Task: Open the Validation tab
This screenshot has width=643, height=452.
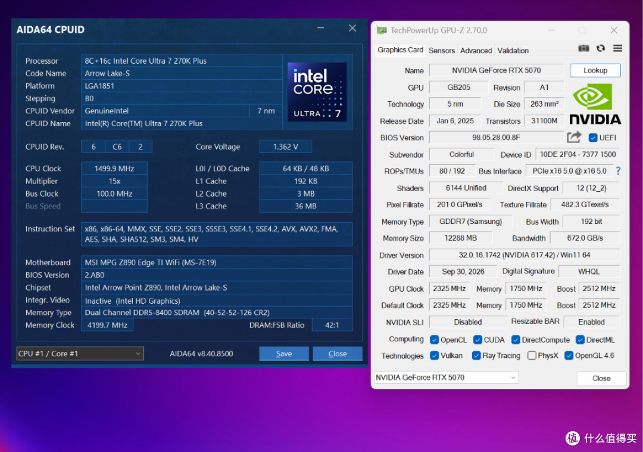Action: pos(513,51)
